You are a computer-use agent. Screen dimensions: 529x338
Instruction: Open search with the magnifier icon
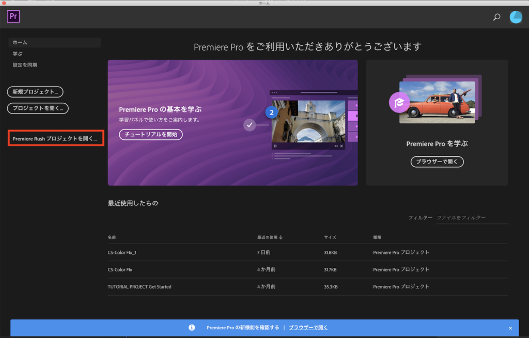(x=496, y=17)
